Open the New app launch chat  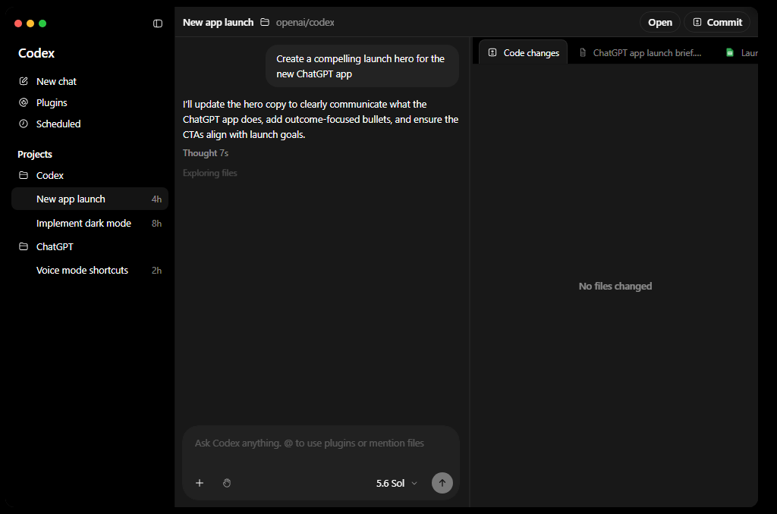(x=90, y=199)
